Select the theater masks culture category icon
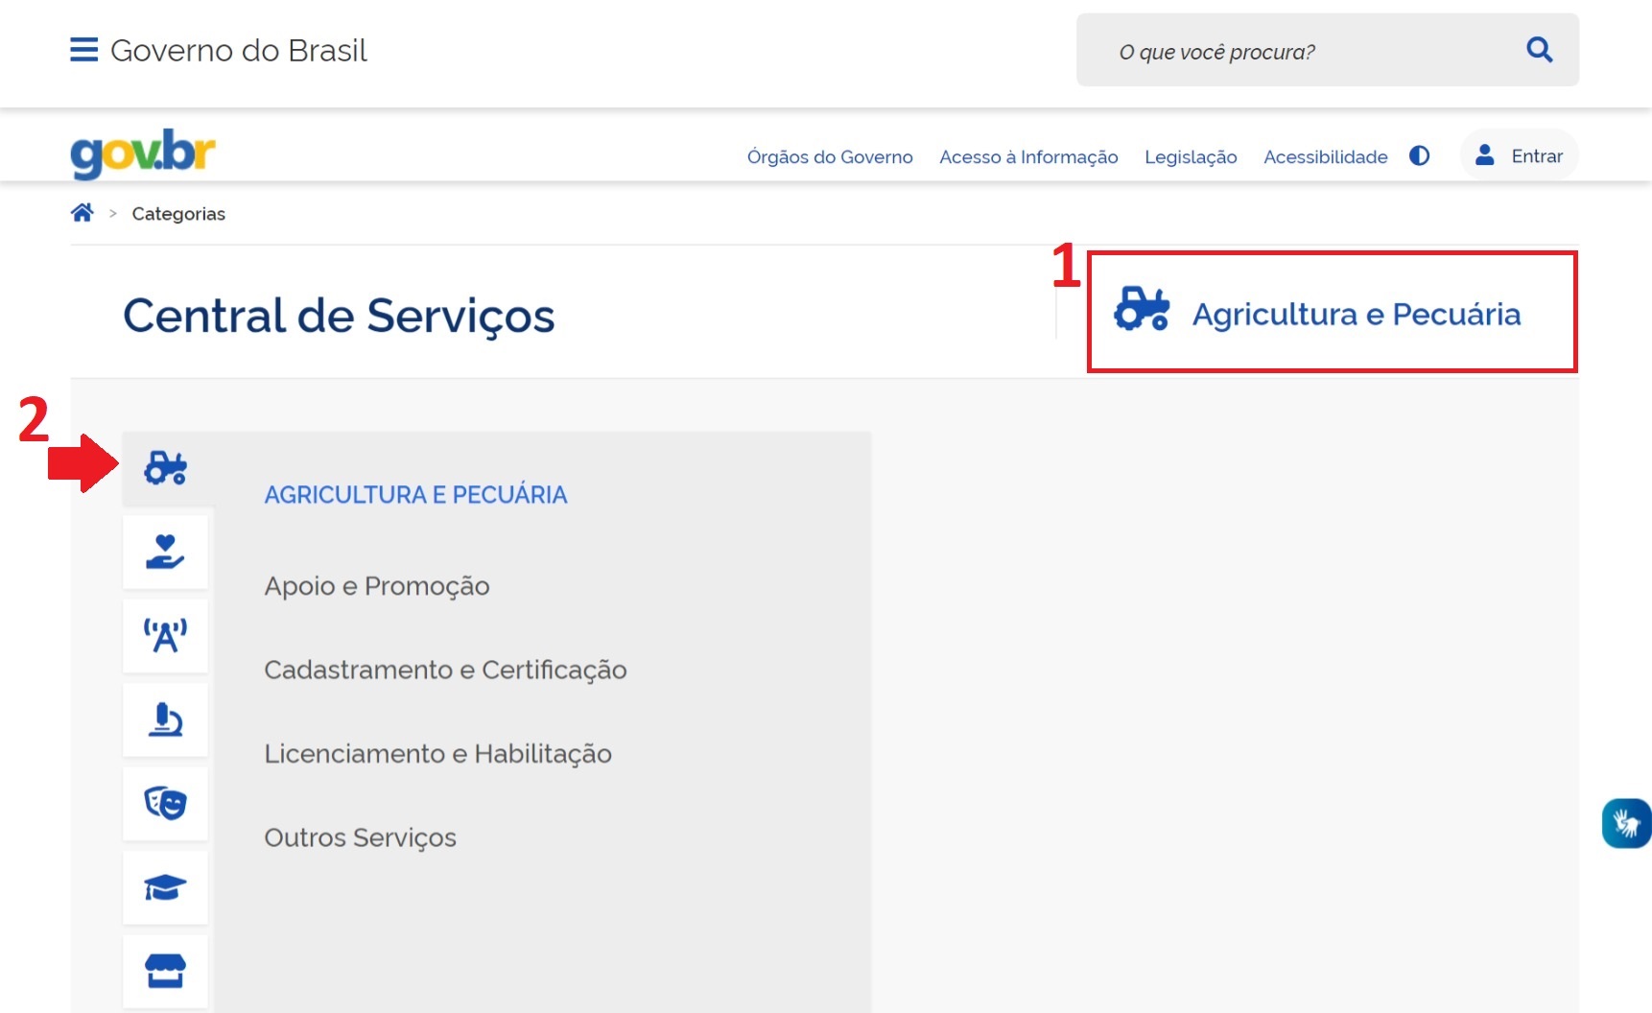Viewport: 1652px width, 1013px height. pyautogui.click(x=166, y=803)
